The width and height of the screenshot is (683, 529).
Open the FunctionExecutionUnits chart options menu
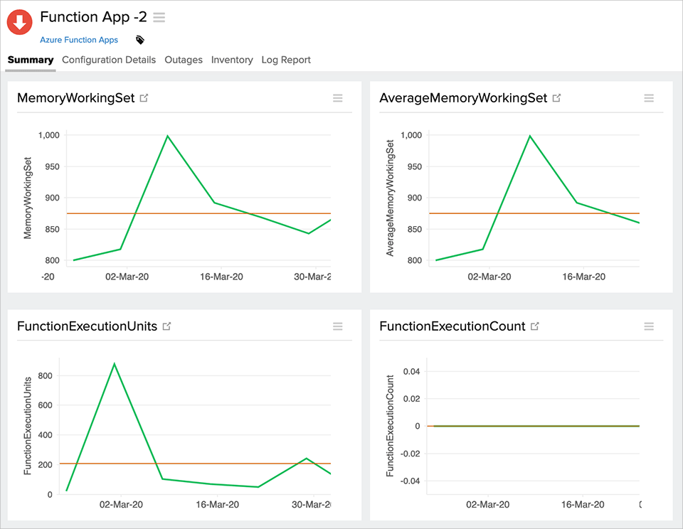click(x=338, y=326)
